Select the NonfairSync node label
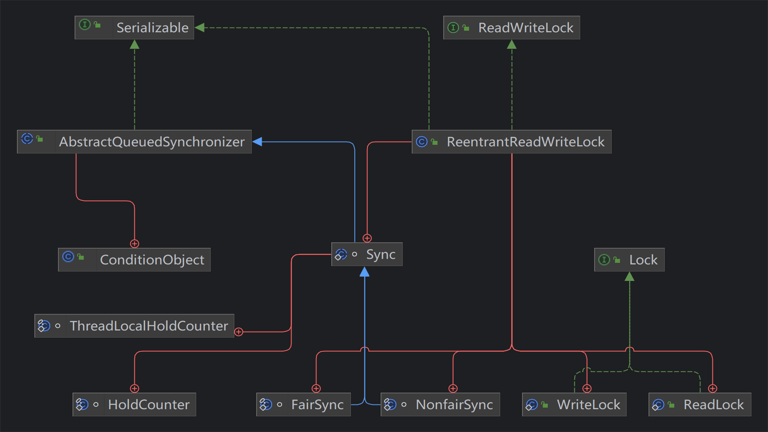 pos(454,405)
